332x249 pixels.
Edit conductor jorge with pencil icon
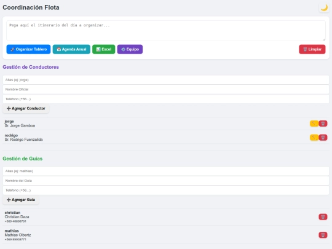pyautogui.click(x=314, y=124)
